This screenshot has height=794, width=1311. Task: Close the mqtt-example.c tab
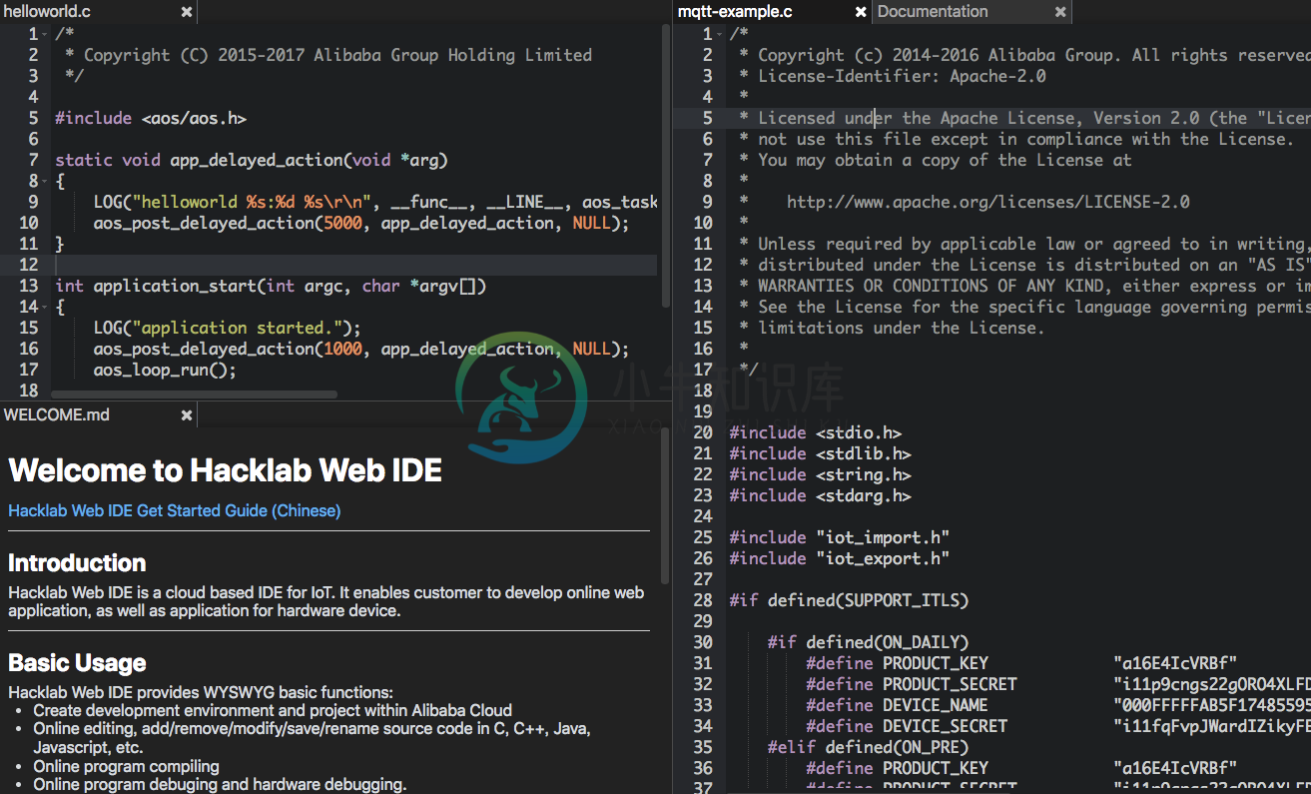861,12
